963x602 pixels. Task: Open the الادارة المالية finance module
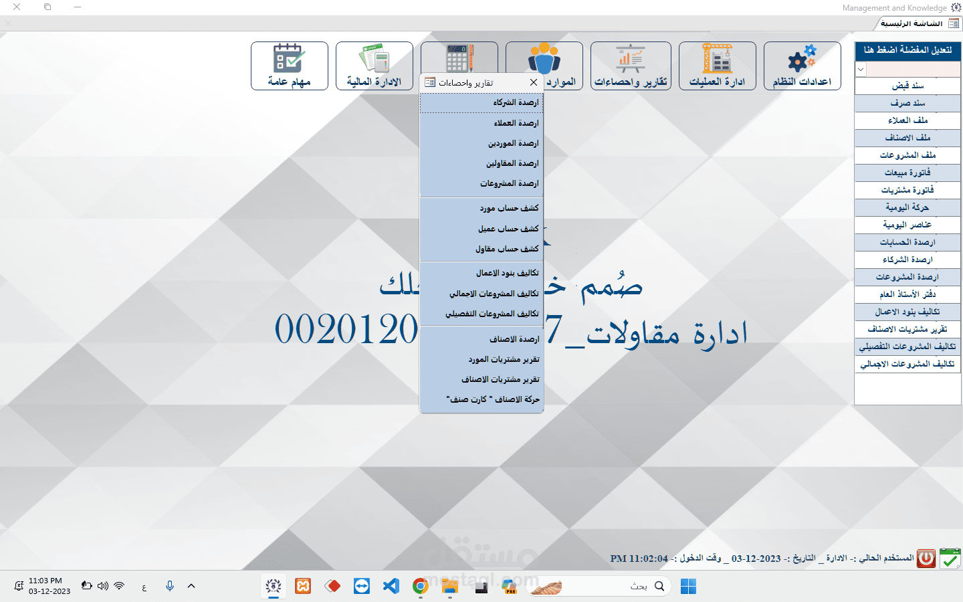(374, 66)
